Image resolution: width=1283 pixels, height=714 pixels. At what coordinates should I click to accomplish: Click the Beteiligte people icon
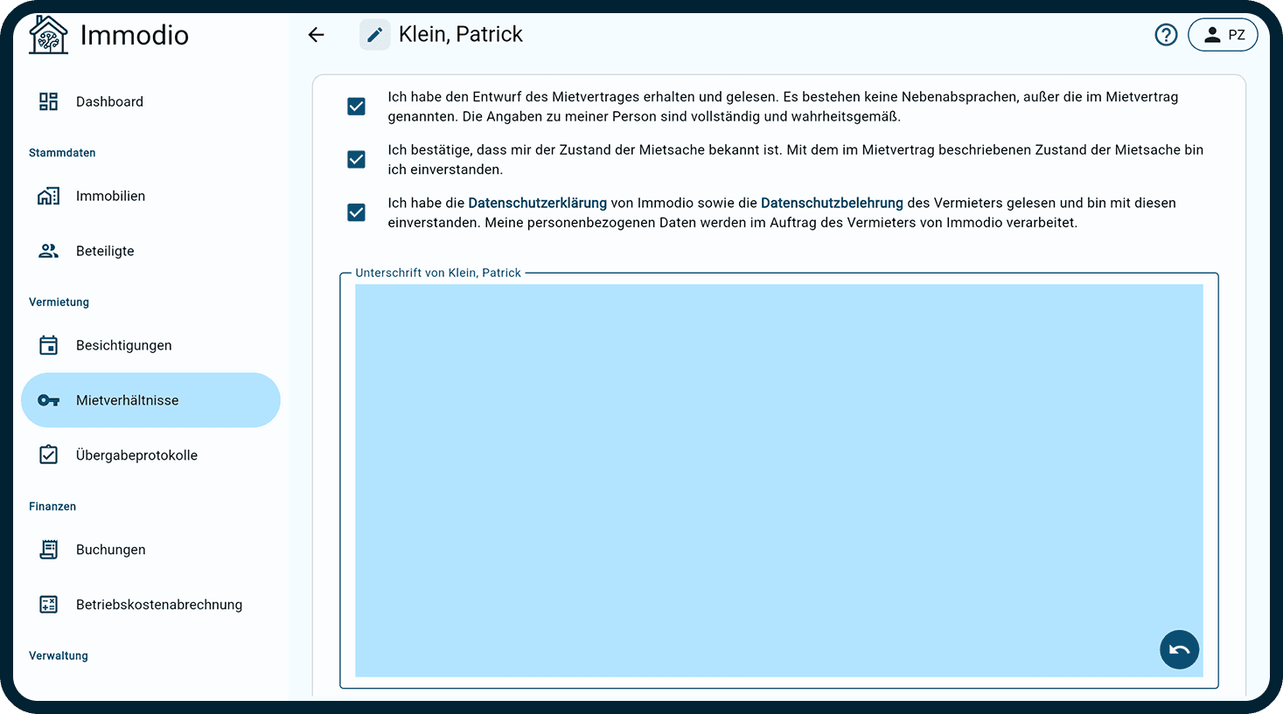point(49,251)
